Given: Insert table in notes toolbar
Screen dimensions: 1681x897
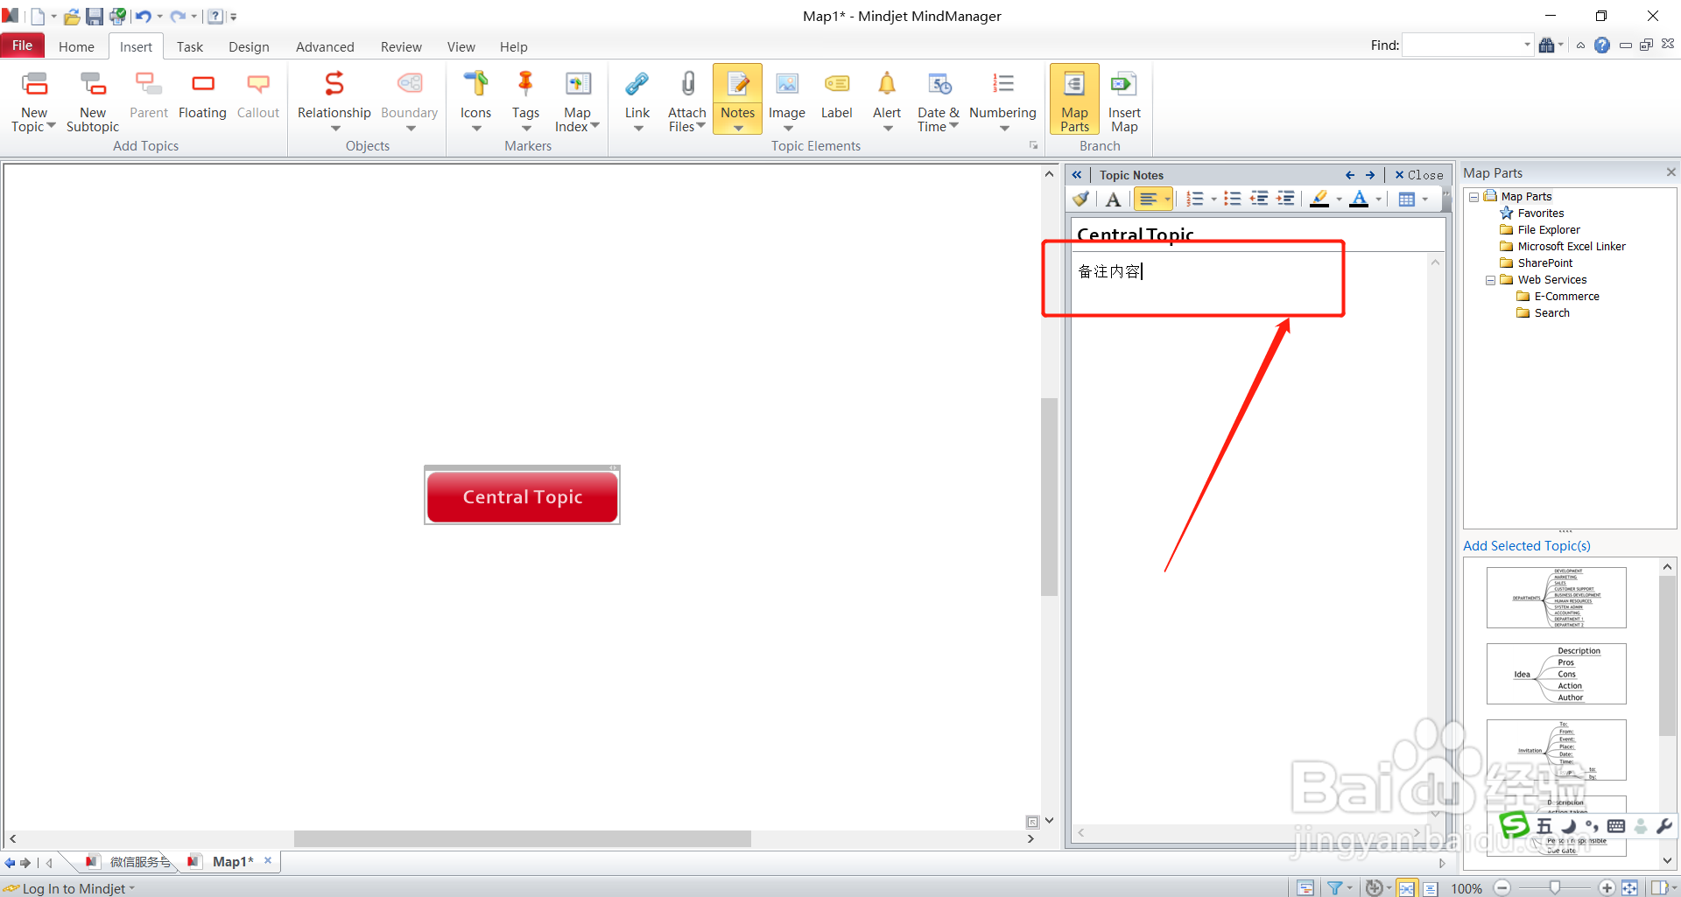Looking at the screenshot, I should 1407,200.
